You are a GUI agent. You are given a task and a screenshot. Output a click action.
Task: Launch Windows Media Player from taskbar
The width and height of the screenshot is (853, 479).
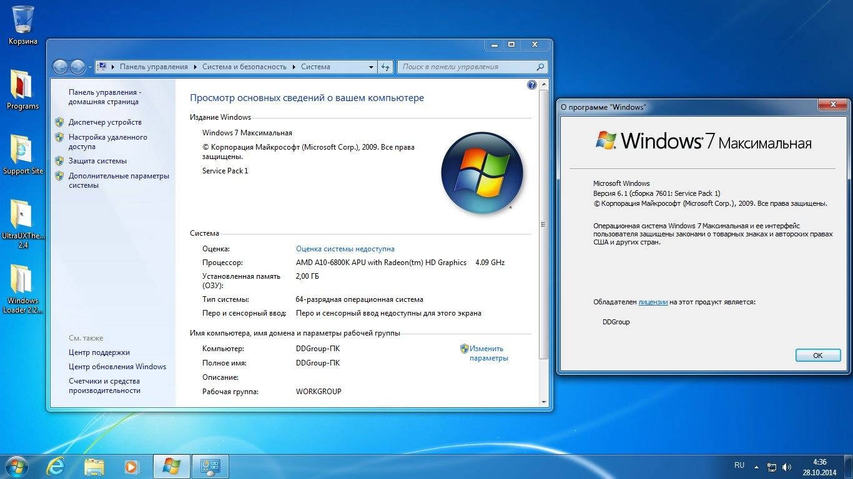(132, 466)
